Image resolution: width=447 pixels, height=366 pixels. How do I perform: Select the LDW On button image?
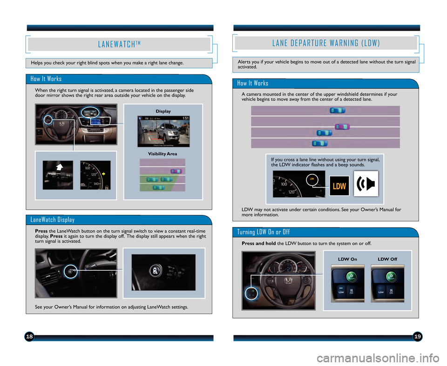point(347,283)
